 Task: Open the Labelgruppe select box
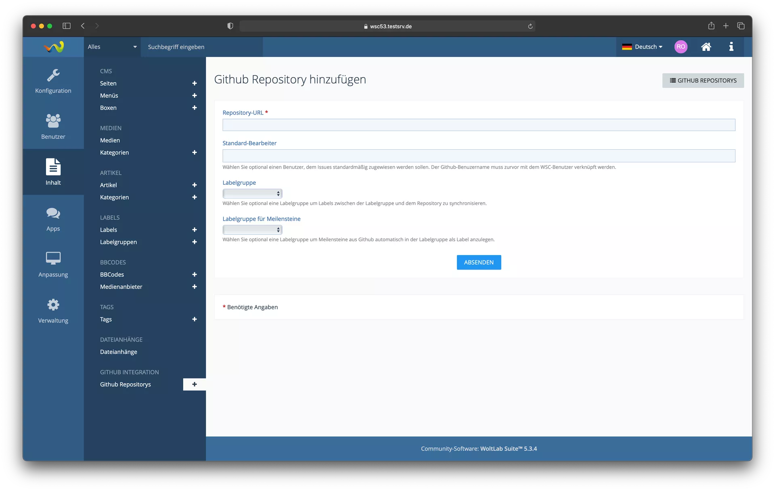tap(252, 194)
